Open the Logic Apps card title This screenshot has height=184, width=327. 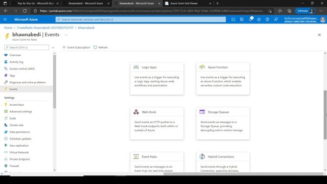click(x=149, y=67)
